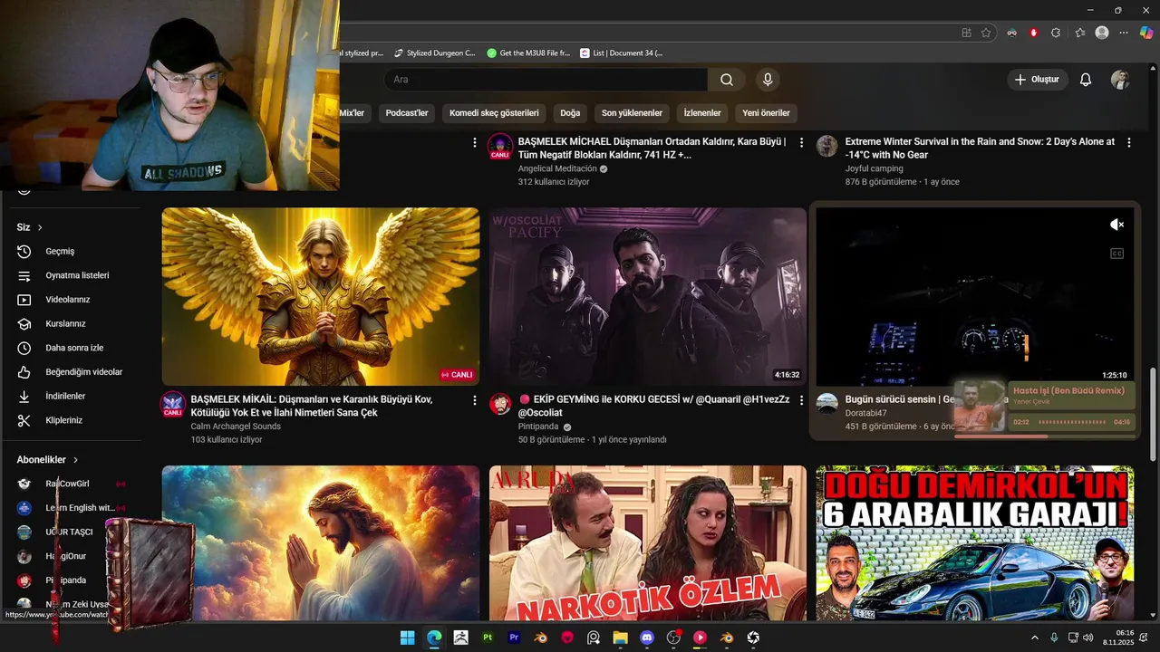This screenshot has height=652, width=1160.
Task: Open options for BAŞMELEK MİKAİL video
Action: [474, 399]
